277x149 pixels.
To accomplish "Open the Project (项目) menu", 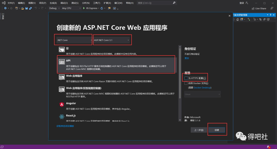I will pyautogui.click(x=43, y=3).
